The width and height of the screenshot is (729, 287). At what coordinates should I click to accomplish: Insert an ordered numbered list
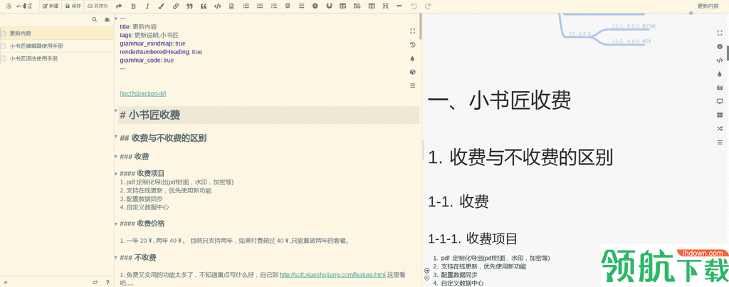[246, 6]
